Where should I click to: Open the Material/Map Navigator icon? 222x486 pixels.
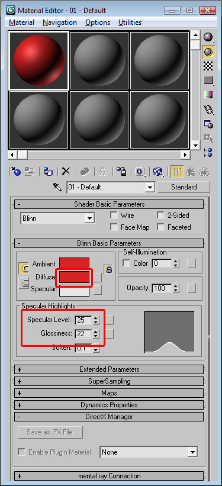point(208,152)
